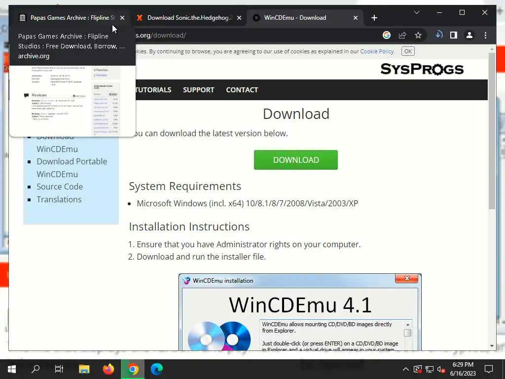This screenshot has height=379, width=505.
Task: Open a new browser tab
Action: [374, 18]
